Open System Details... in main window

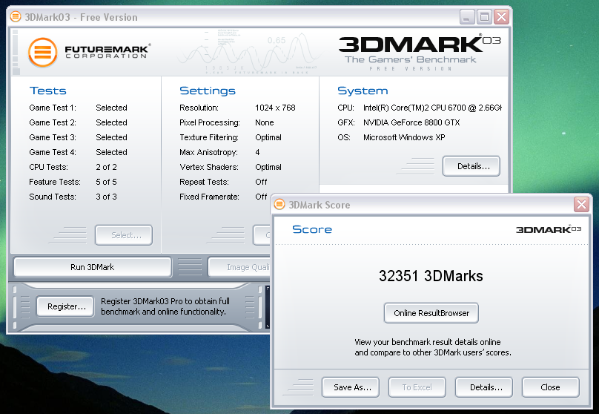[x=471, y=166]
